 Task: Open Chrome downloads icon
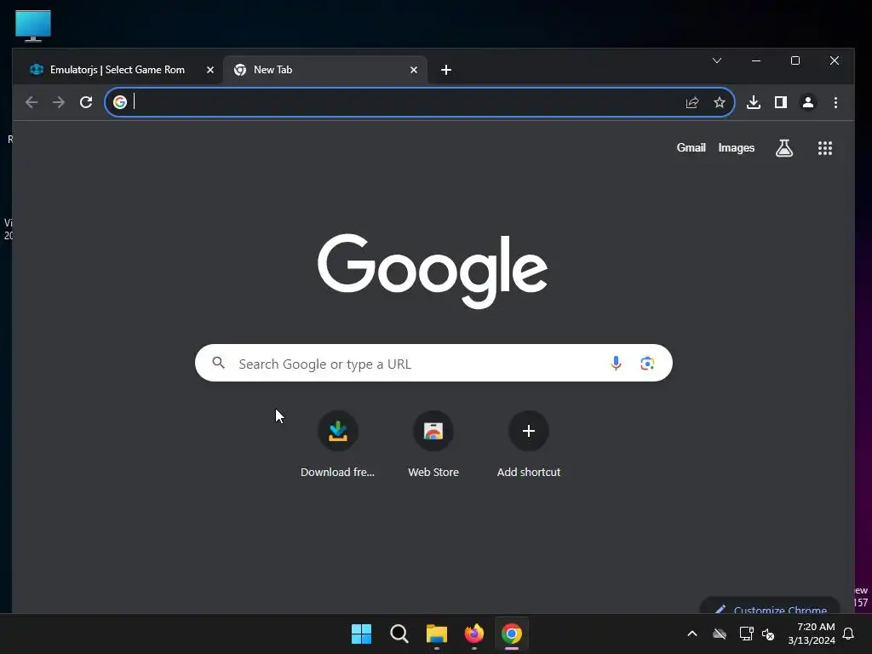pyautogui.click(x=754, y=102)
